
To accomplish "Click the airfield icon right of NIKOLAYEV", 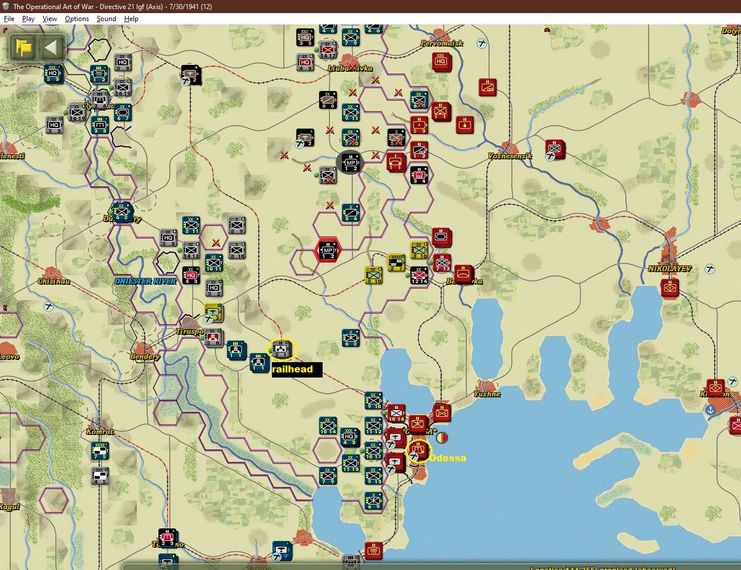I will tap(710, 269).
